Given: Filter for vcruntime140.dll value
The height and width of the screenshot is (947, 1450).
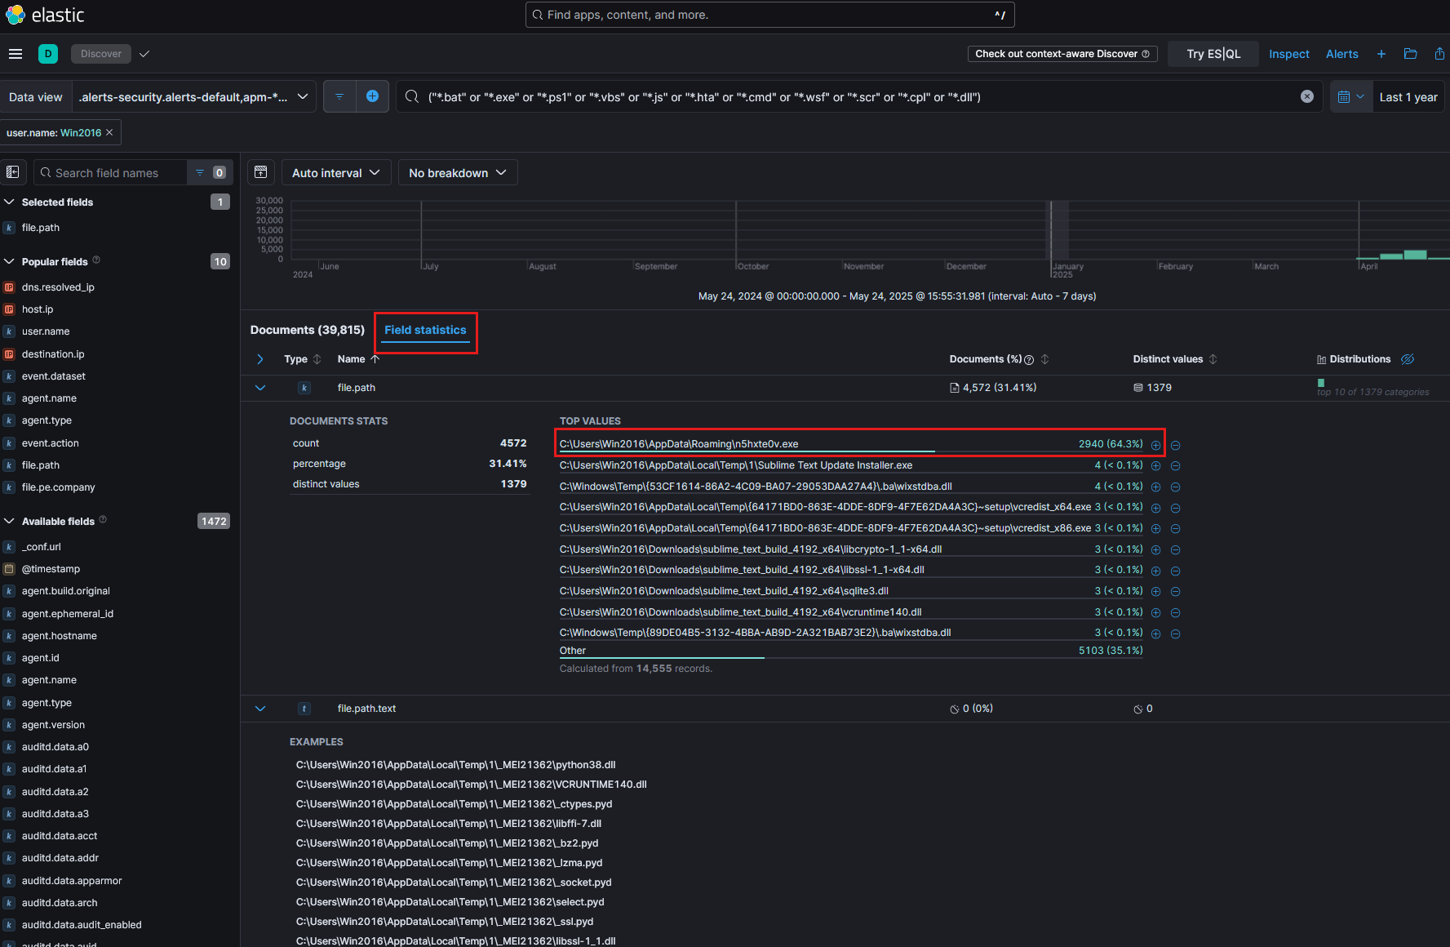Looking at the screenshot, I should coord(1155,612).
